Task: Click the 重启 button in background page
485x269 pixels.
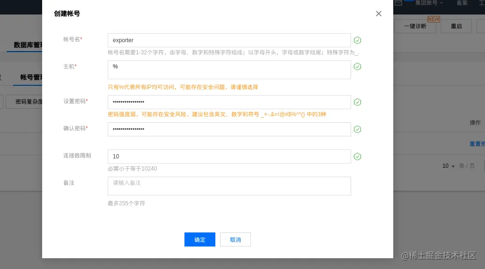Action: (x=456, y=26)
